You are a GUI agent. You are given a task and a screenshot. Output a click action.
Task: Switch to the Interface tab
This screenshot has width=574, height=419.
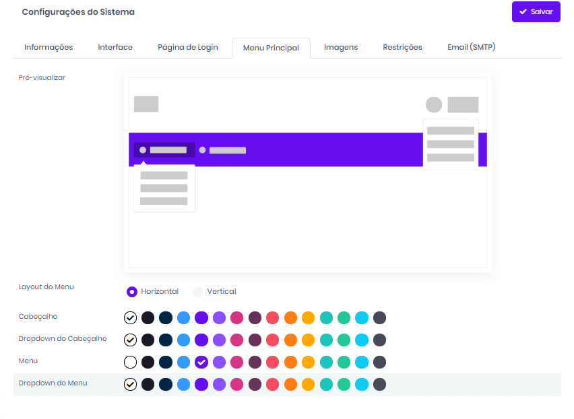coord(115,47)
